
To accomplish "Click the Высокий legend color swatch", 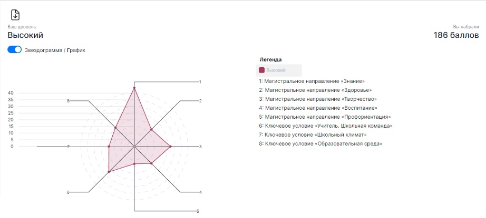I will pos(261,70).
